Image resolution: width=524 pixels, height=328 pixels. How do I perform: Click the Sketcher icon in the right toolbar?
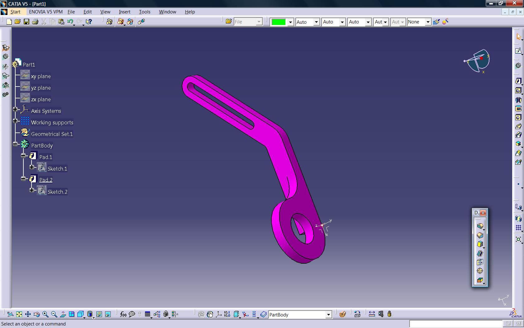[x=518, y=51]
